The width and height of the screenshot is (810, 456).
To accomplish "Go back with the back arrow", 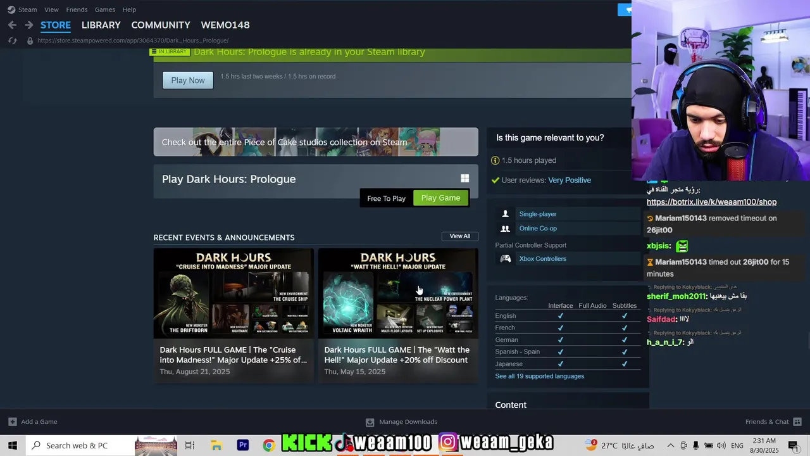I will tap(12, 25).
